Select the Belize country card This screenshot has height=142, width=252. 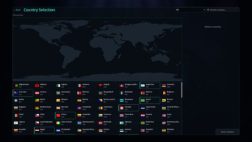click(23, 100)
